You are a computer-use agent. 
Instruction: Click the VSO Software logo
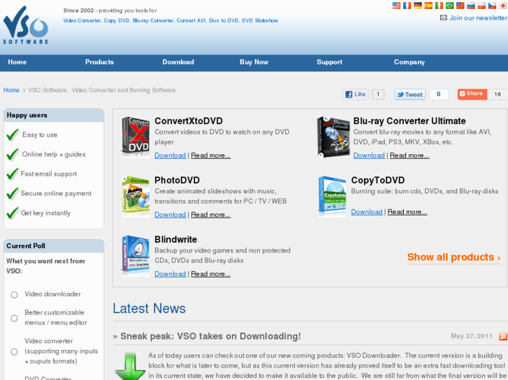click(x=26, y=25)
